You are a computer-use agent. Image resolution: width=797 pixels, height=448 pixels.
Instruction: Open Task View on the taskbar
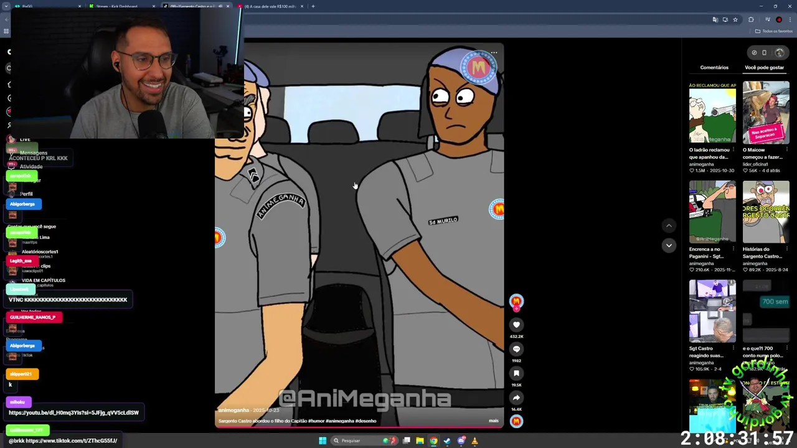coord(407,441)
